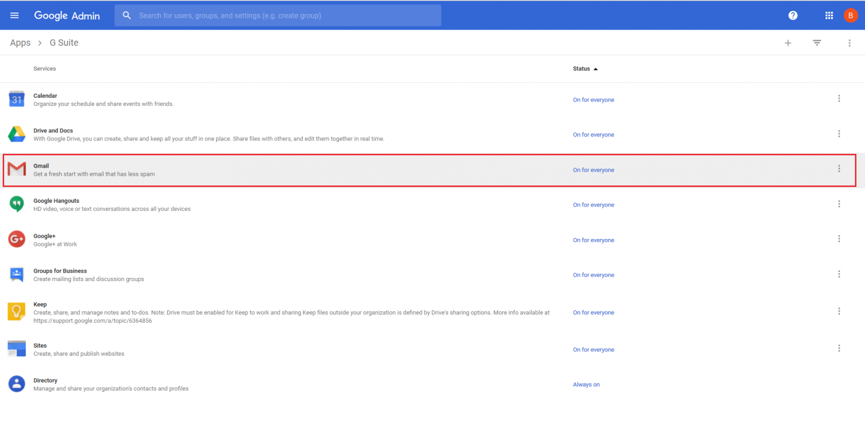The image size is (865, 439).
Task: Open the Google+ service name
Action: [44, 236]
